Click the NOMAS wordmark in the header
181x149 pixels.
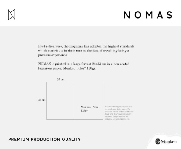(148, 15)
